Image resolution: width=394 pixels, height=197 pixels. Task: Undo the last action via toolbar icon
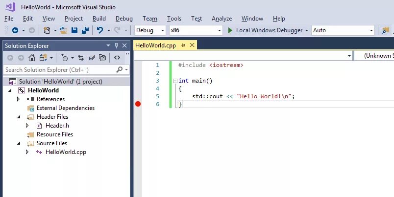point(100,30)
